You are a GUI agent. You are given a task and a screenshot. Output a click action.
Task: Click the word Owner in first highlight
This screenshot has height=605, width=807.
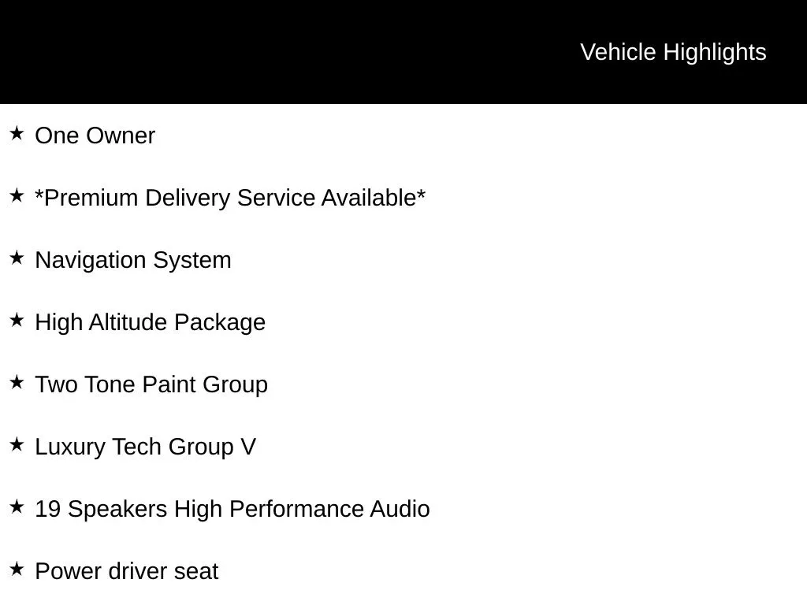pos(121,135)
